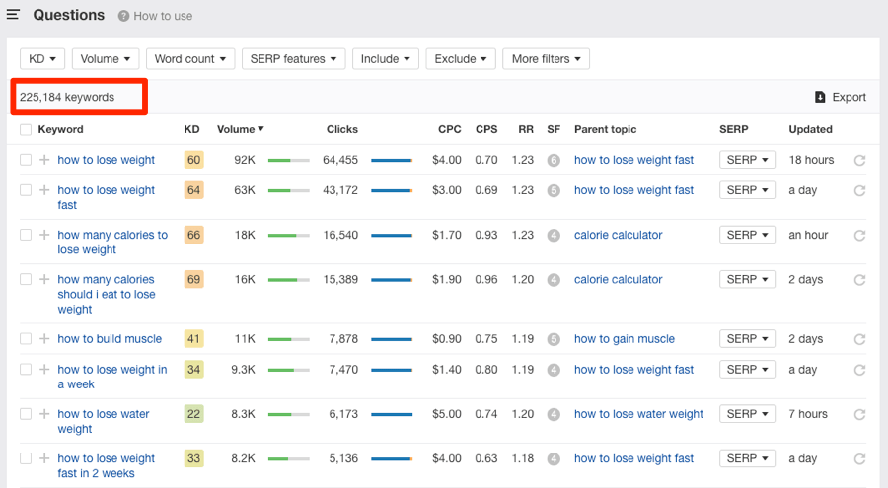Click SERP features badge for 'how to build muscle'

click(554, 339)
